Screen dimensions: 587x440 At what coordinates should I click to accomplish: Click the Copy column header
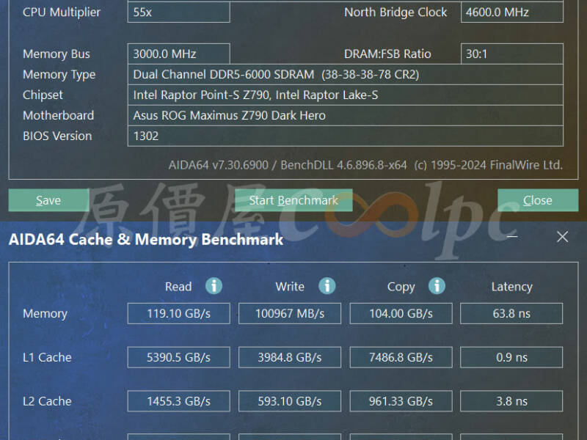[401, 287]
